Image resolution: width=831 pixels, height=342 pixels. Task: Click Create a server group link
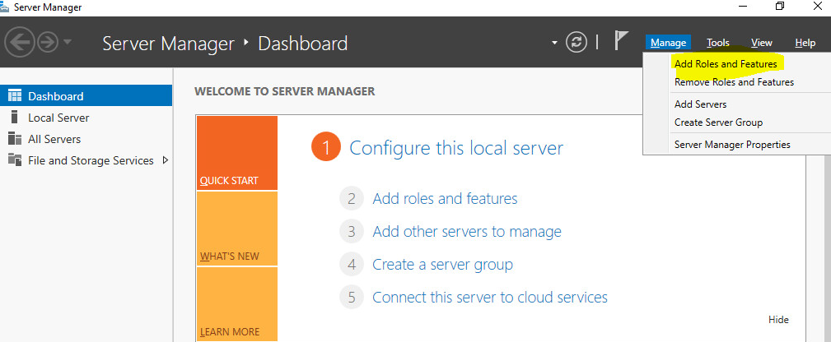(442, 265)
